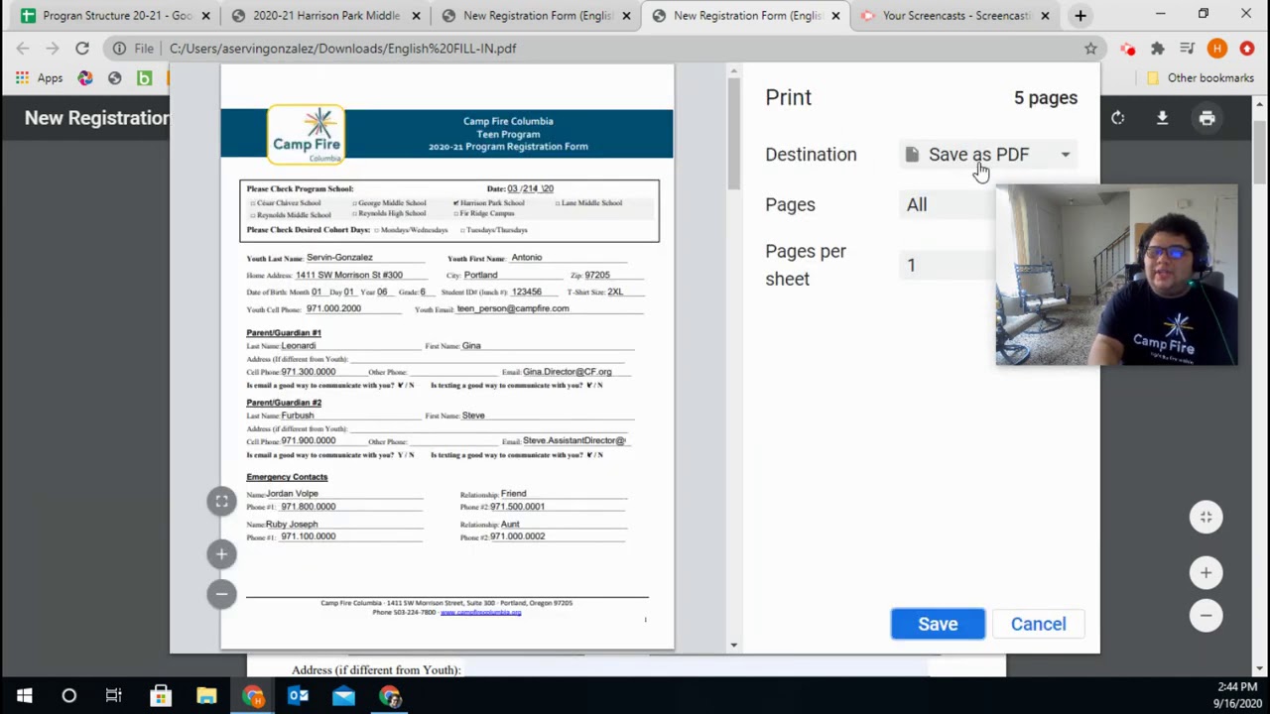Click the print preview scrollbar thumb

pos(733,134)
